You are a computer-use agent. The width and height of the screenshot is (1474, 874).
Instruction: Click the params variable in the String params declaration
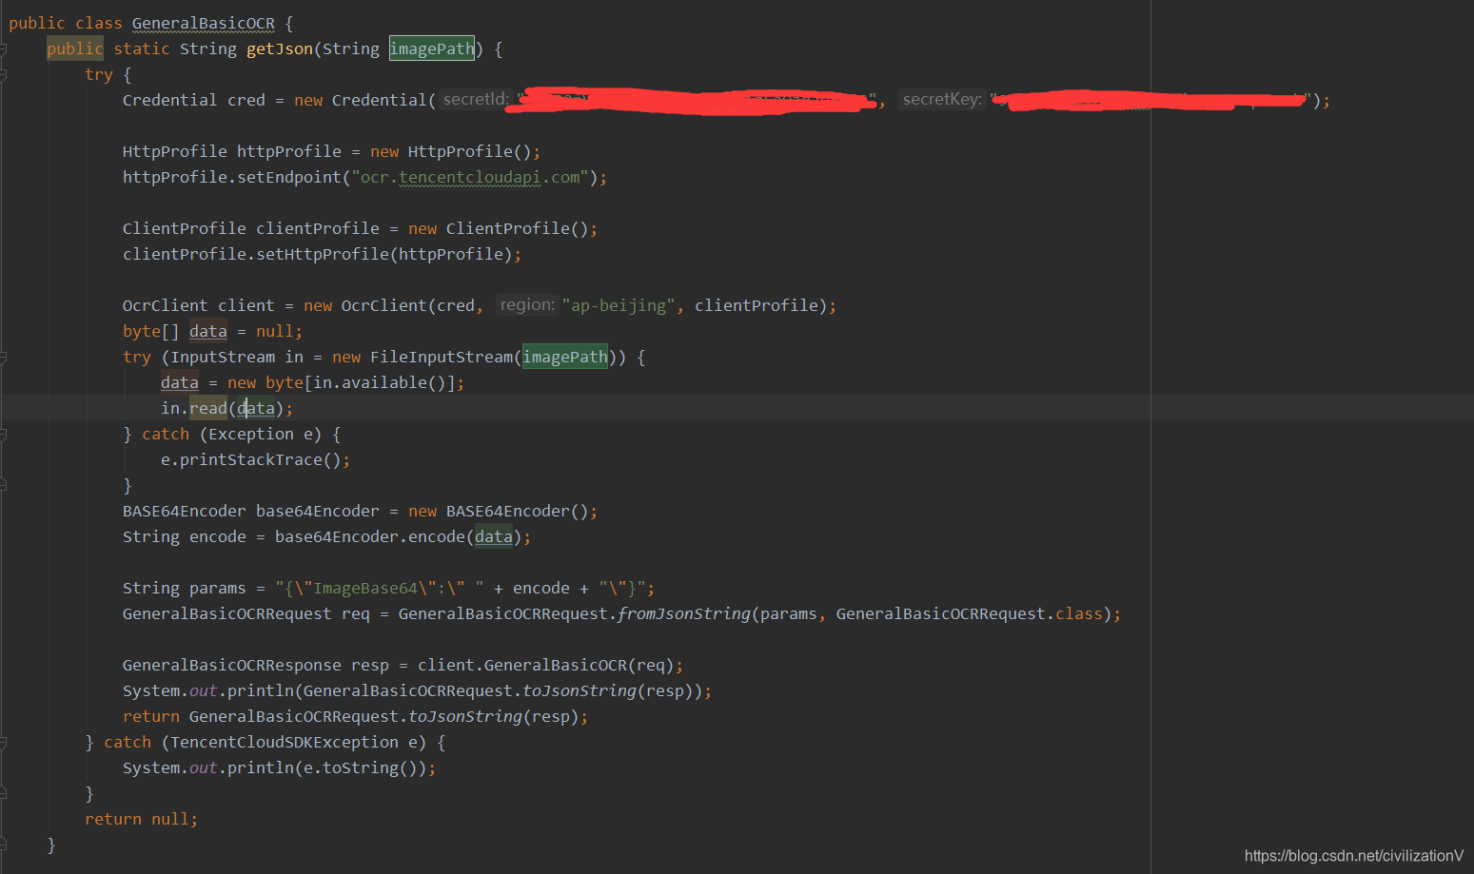pyautogui.click(x=218, y=589)
